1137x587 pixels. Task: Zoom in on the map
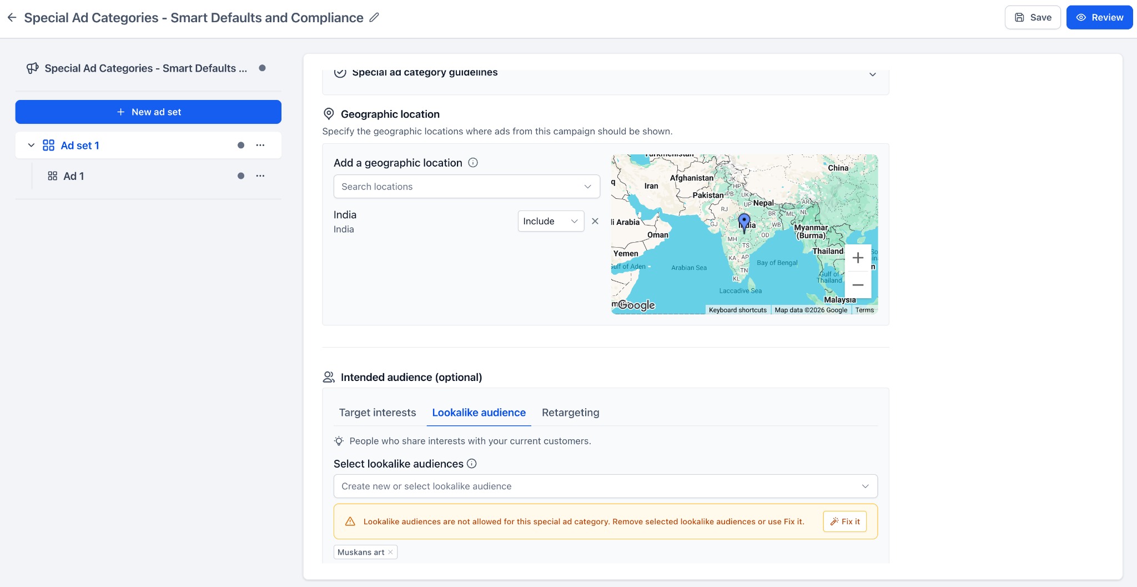coord(858,258)
